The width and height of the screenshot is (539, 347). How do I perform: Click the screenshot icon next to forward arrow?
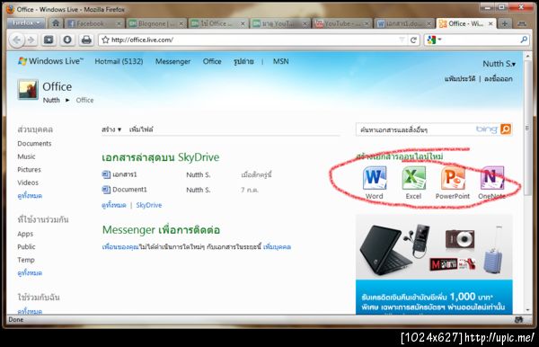(x=49, y=40)
